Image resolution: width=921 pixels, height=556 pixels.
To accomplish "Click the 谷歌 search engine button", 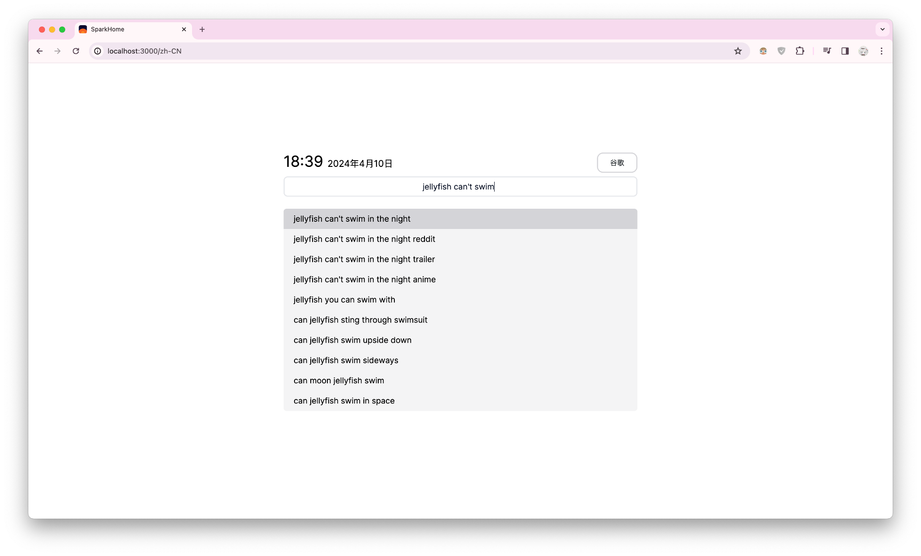I will pos(617,162).
